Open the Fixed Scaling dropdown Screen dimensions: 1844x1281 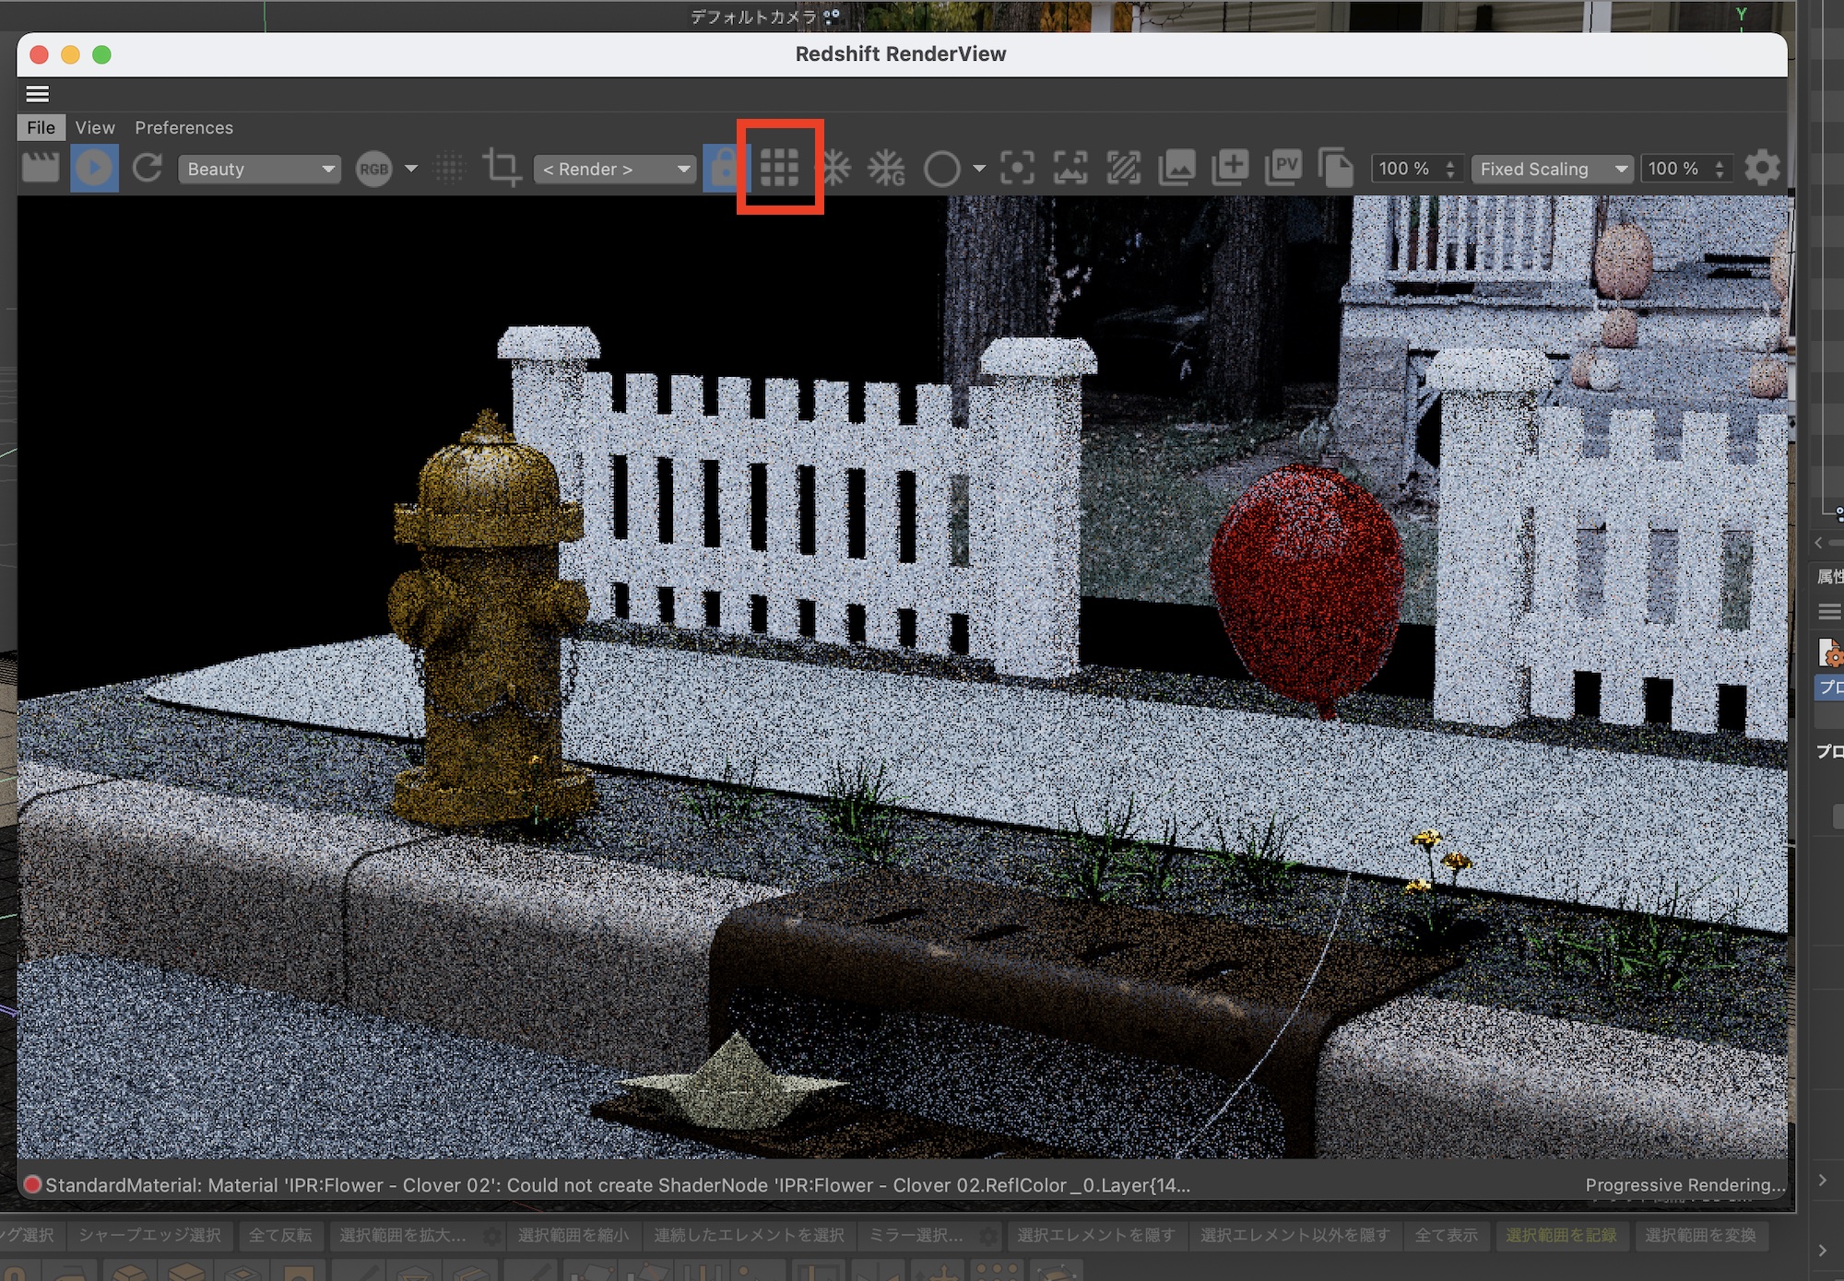click(1553, 169)
